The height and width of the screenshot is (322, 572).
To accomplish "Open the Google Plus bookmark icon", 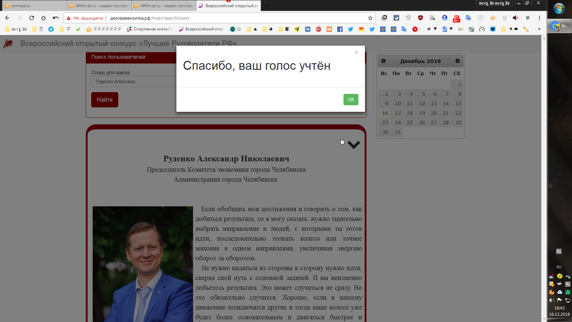I will pos(318,29).
